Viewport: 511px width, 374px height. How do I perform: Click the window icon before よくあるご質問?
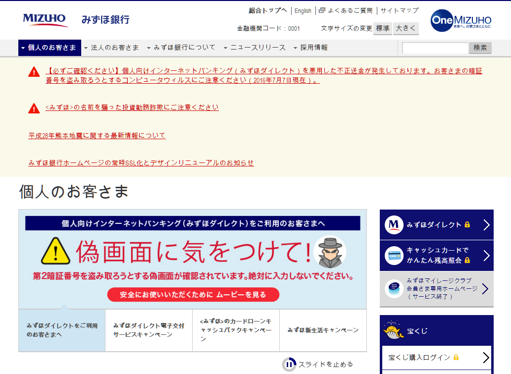322,10
